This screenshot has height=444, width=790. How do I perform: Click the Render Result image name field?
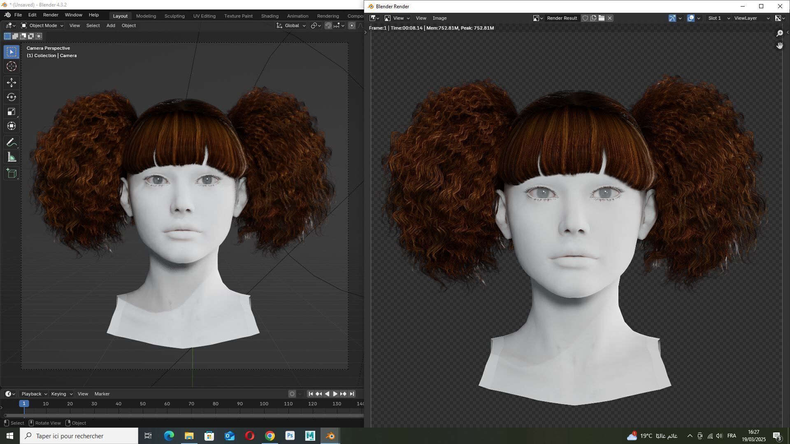(562, 18)
